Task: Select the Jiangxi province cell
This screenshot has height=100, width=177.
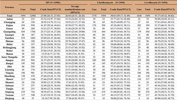Action: [x=10, y=63]
